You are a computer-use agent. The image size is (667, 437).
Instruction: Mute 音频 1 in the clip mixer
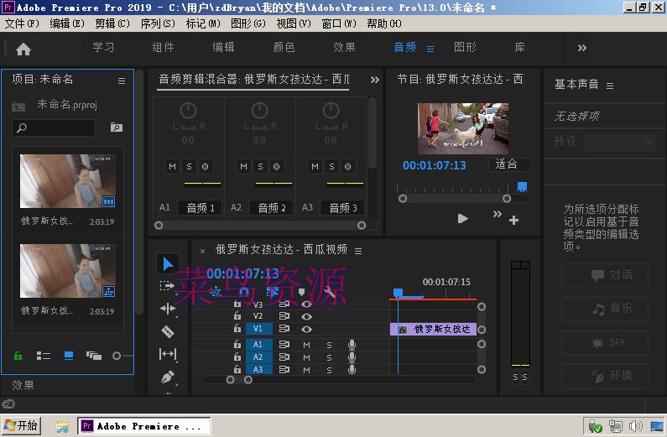[x=172, y=167]
